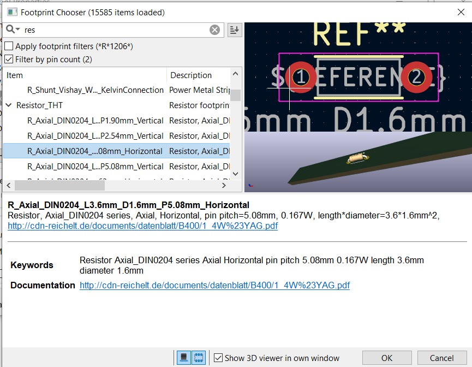Collapse the Resistor_THT library tree node
The width and height of the screenshot is (472, 367).
[x=9, y=105]
